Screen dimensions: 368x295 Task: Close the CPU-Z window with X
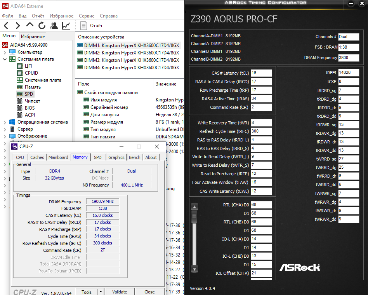(x=157, y=147)
